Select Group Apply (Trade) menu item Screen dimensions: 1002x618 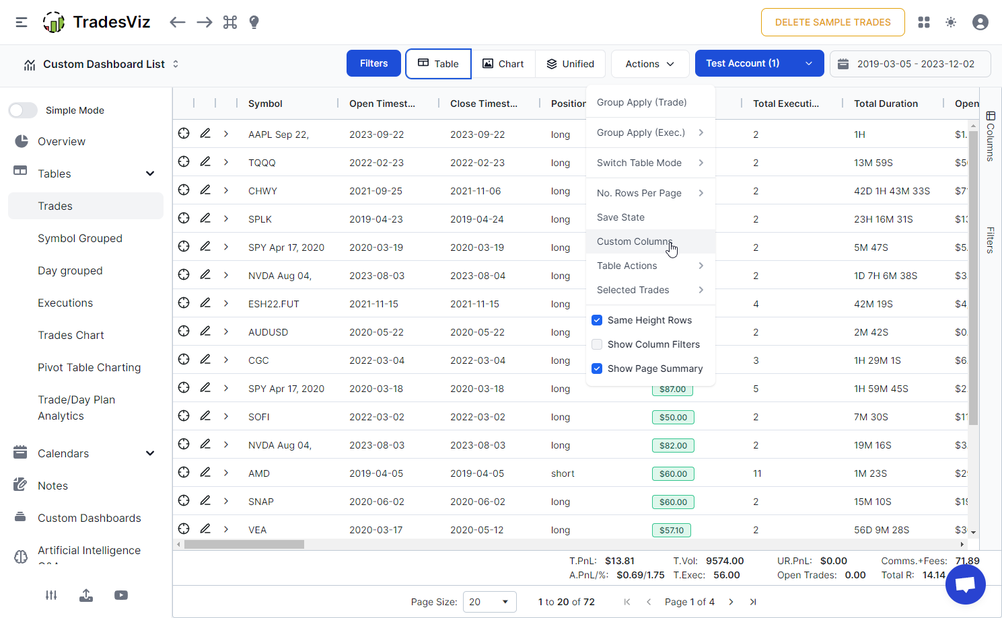(650, 102)
